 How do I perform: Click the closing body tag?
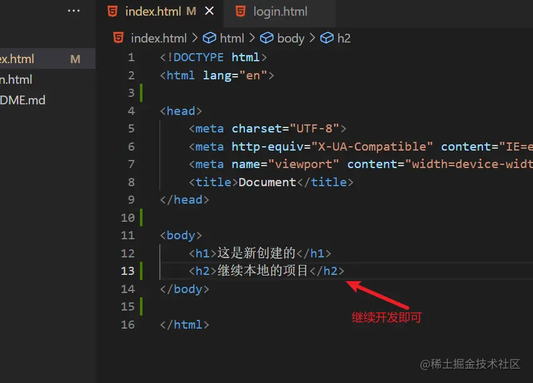coord(184,289)
